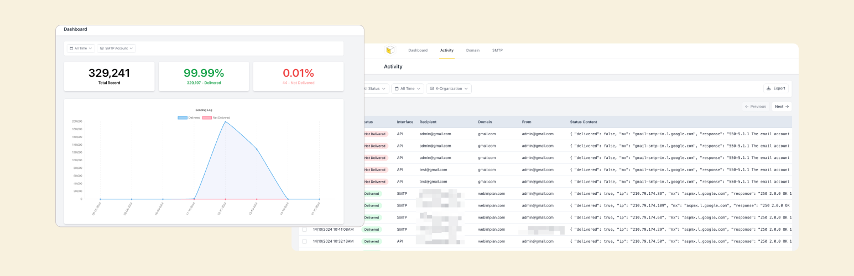
Task: Go to the Dashboard tab
Action: [418, 50]
